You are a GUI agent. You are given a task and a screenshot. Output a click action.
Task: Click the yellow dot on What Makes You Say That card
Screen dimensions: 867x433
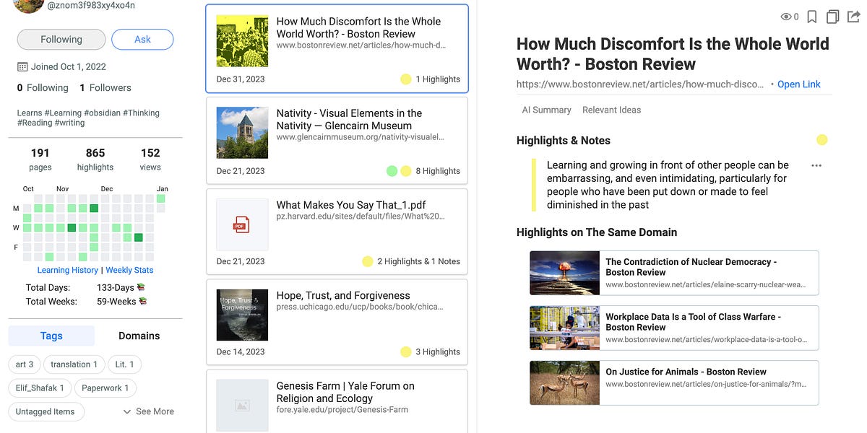click(367, 261)
